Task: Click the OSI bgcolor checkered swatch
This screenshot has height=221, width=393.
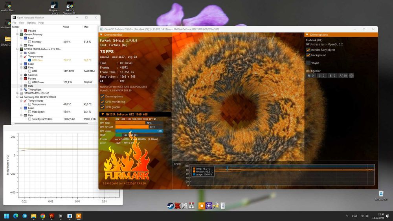Action: (x=351, y=76)
